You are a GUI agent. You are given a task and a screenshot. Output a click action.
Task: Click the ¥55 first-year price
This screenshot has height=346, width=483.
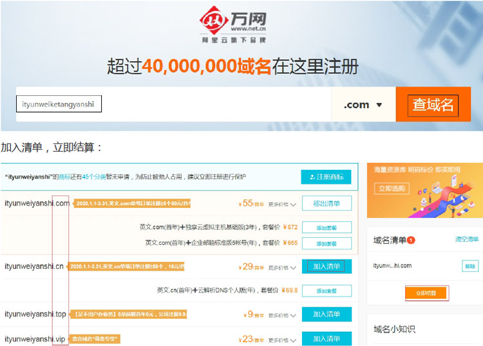(x=251, y=203)
